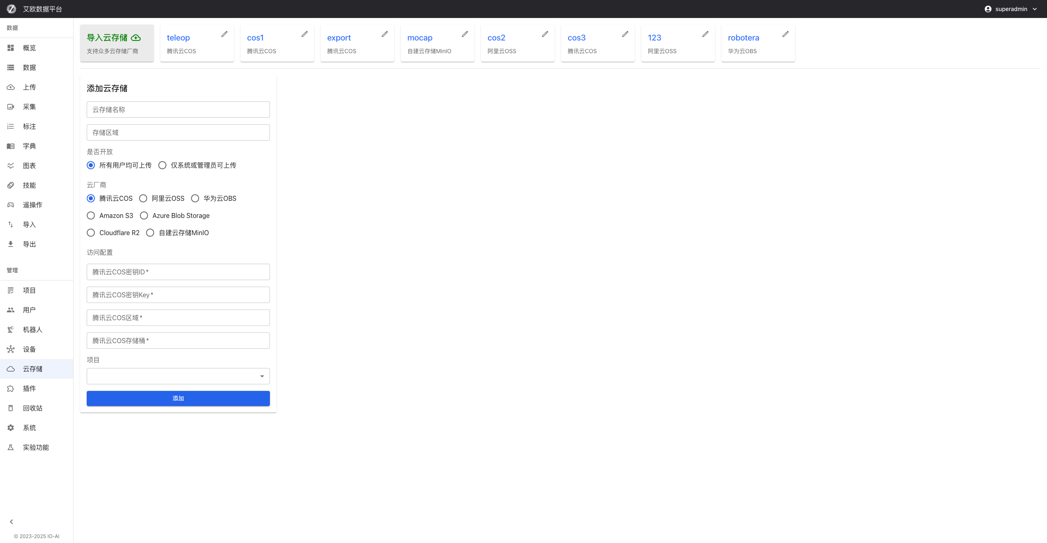Focus the 云存储名称 input field
The image size is (1047, 543).
coord(178,110)
